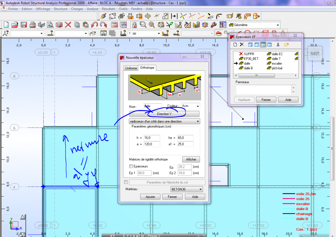Click the a1 value field 25,0
Screen dimensions: 336x237
point(185,144)
